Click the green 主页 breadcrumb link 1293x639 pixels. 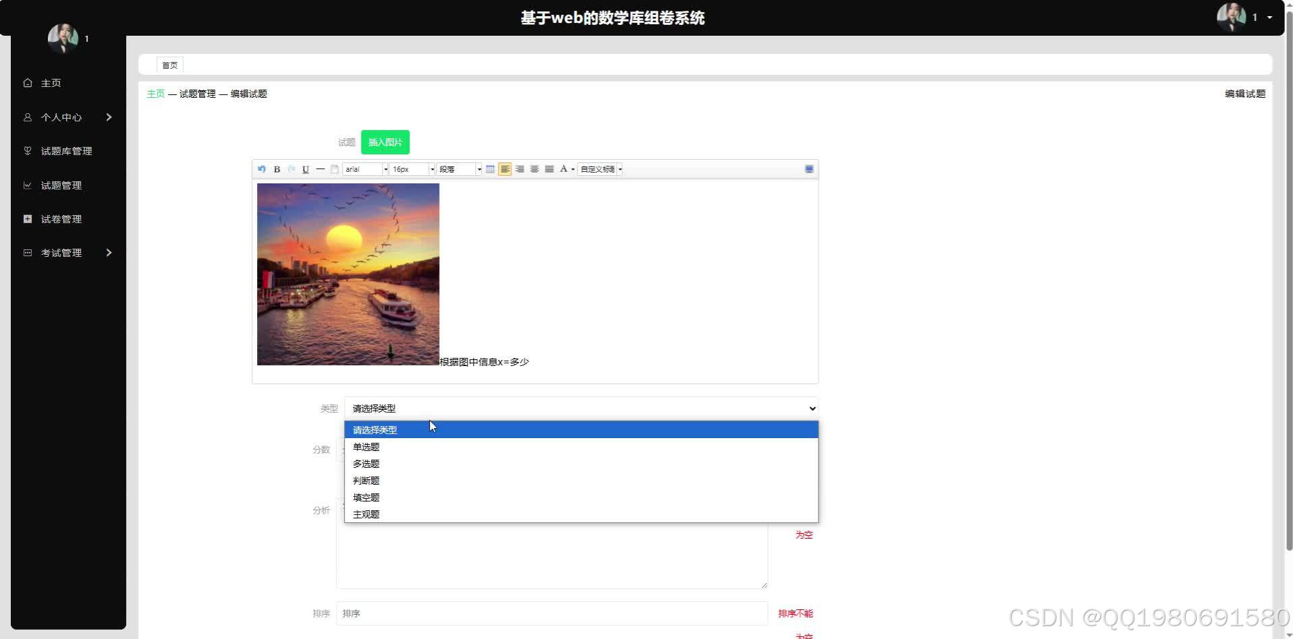(156, 94)
